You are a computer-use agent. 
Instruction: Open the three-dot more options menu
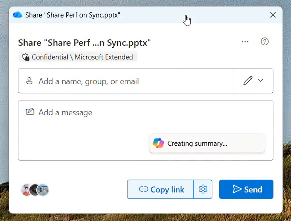pyautogui.click(x=245, y=42)
